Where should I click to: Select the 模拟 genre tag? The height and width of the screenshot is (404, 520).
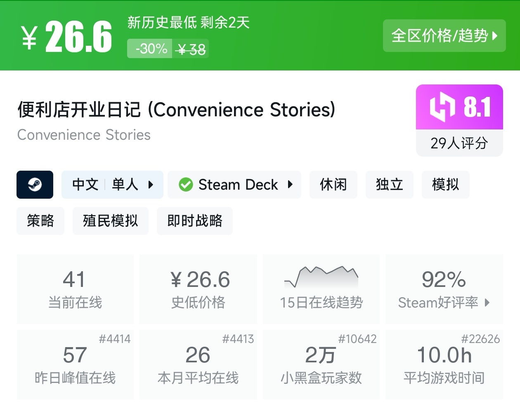[445, 185]
